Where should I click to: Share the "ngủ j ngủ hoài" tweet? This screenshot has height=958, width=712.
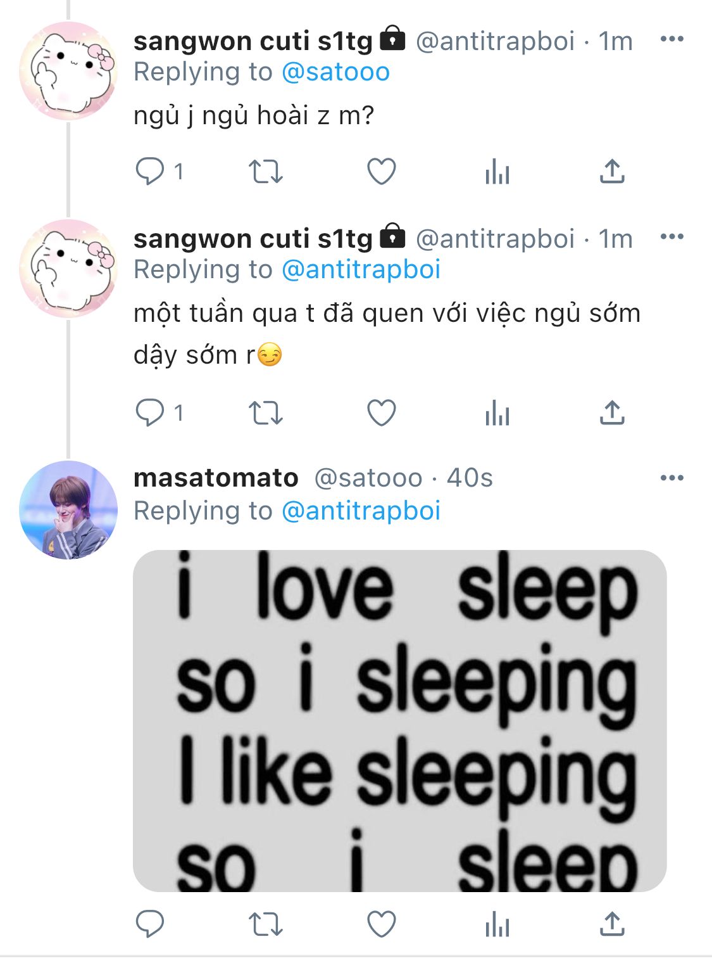pyautogui.click(x=612, y=172)
